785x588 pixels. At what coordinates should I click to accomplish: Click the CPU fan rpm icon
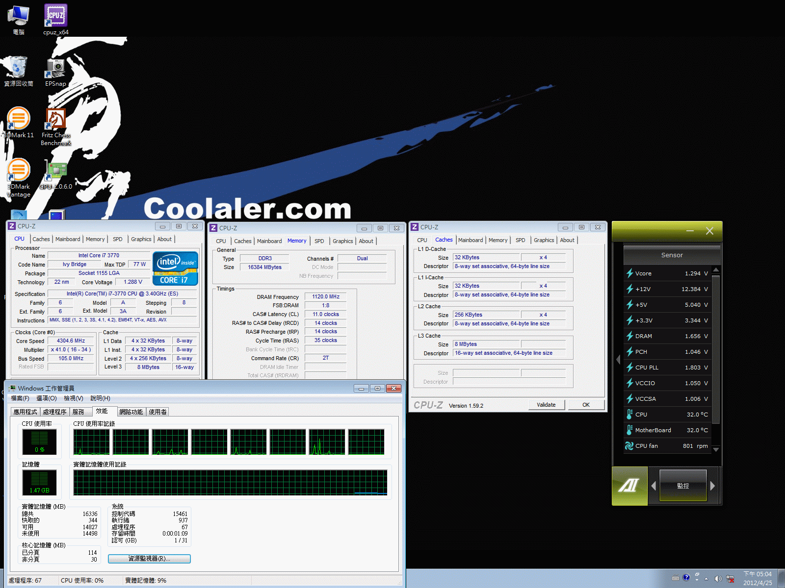(x=629, y=446)
